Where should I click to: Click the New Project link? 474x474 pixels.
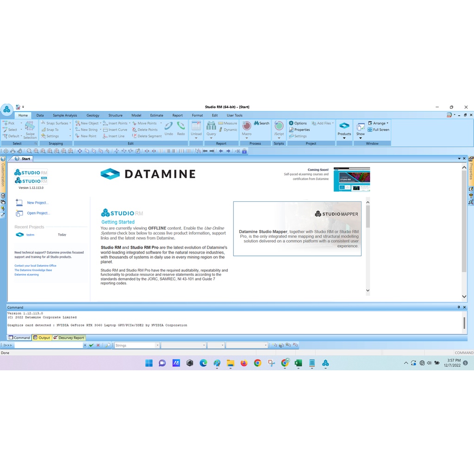pyautogui.click(x=37, y=203)
